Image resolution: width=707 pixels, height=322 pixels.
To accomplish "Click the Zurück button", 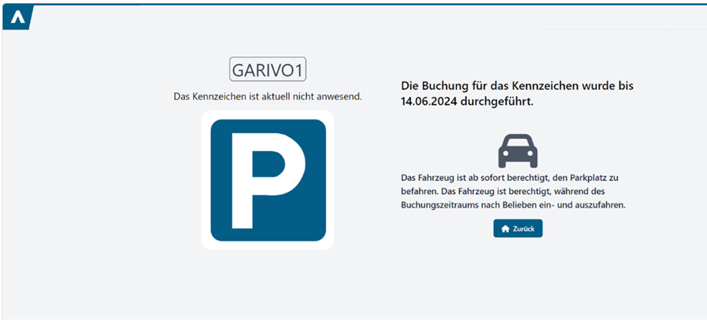I will coord(518,229).
